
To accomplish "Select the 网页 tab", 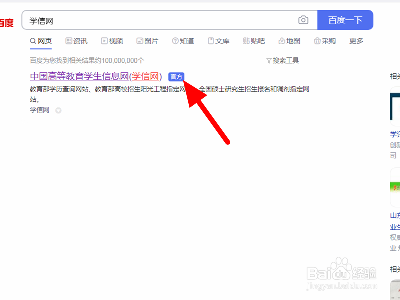I will point(41,41).
